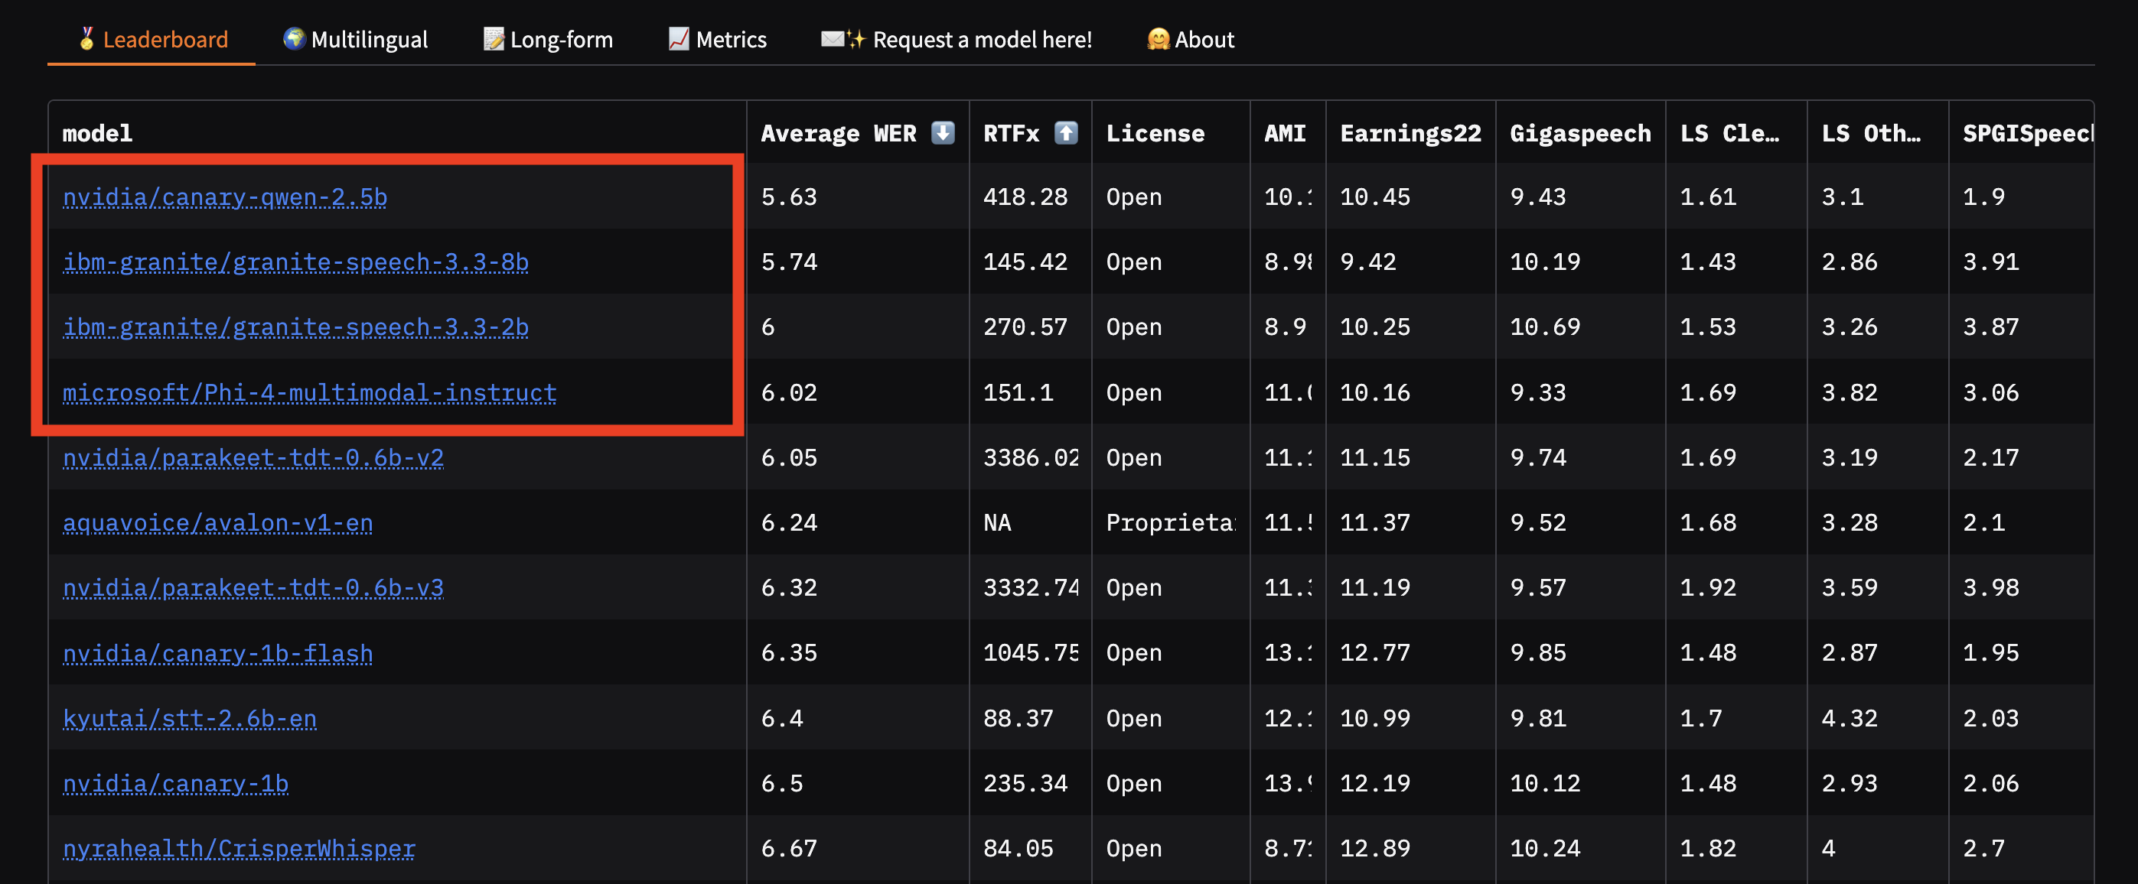Click the Earnings22 column header

click(x=1410, y=133)
